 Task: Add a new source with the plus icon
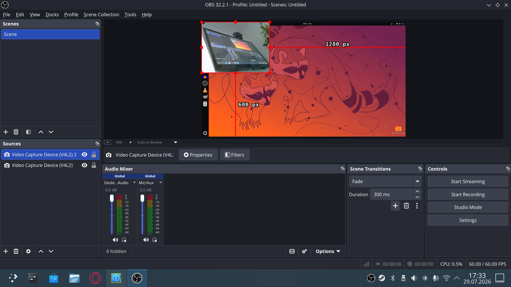[x=6, y=251]
